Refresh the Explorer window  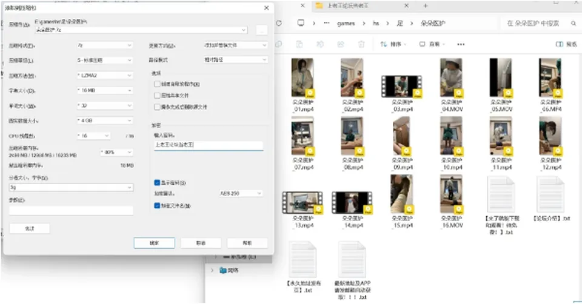(279, 23)
